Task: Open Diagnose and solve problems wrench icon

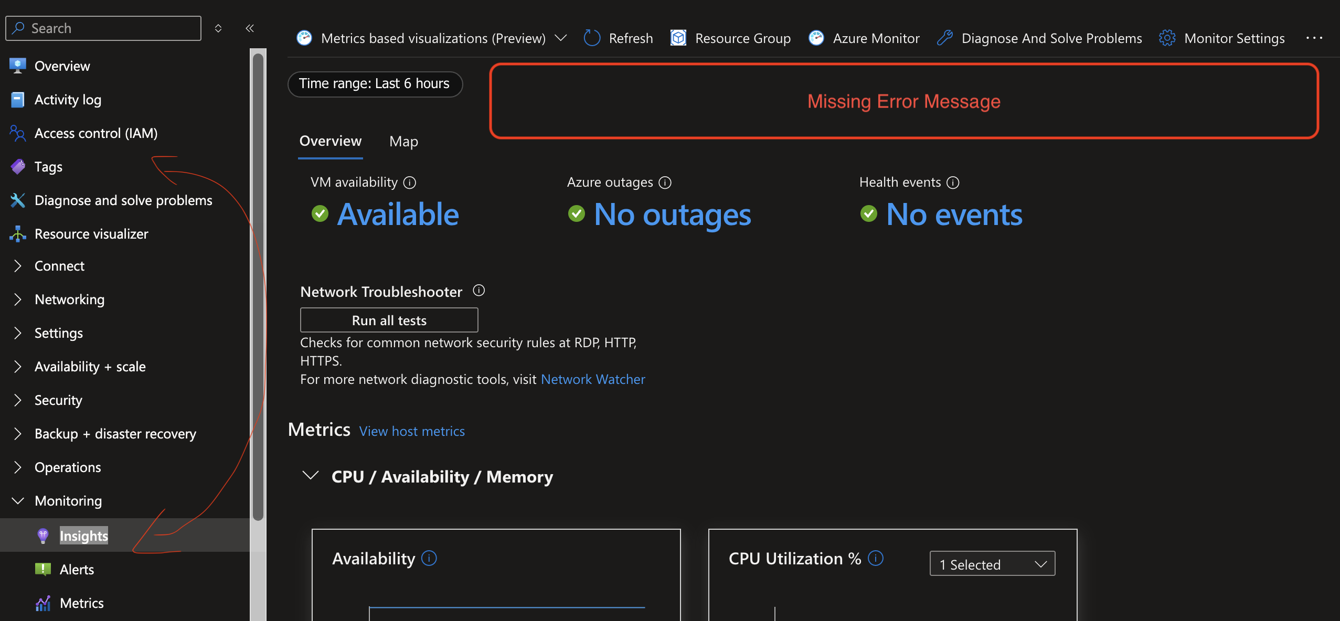Action: pyautogui.click(x=17, y=200)
